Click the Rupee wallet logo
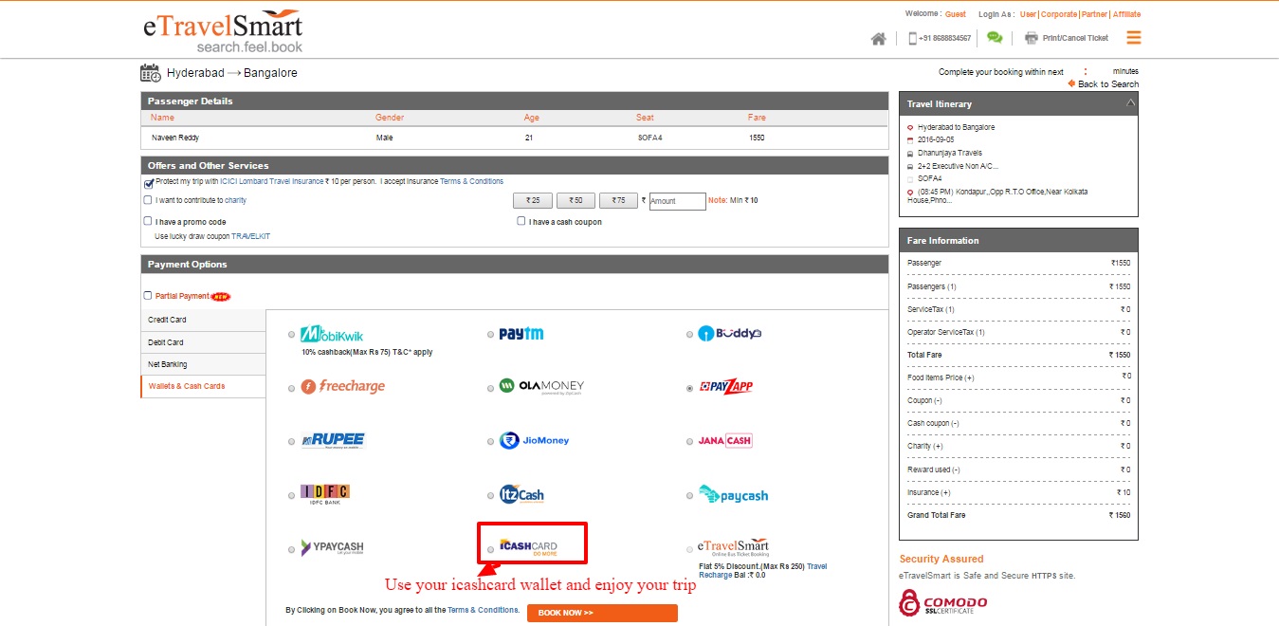The height and width of the screenshot is (626, 1279). tap(333, 440)
